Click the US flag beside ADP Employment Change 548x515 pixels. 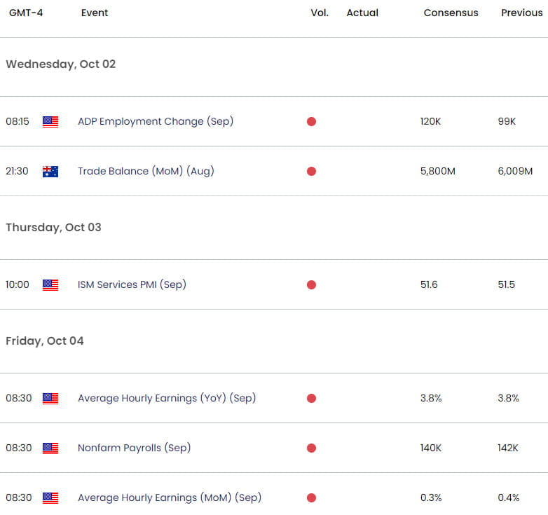coord(50,122)
